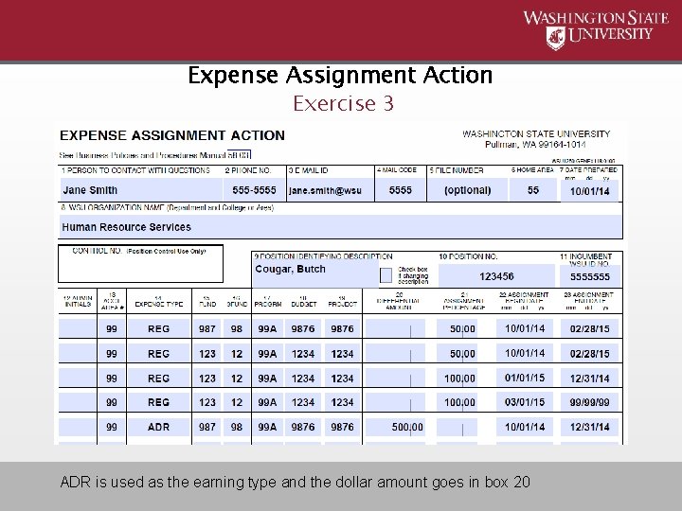Click the Pullman, WA 99164-1014 address line

[x=535, y=144]
